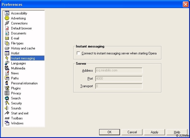Click the Transport field
Viewport: 190px width, 138px height.
pyautogui.click(x=119, y=86)
